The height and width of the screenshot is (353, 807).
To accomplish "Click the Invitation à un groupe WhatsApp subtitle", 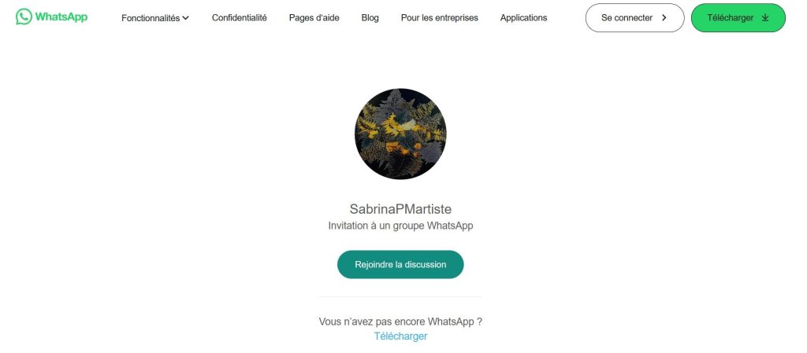I will 400,226.
